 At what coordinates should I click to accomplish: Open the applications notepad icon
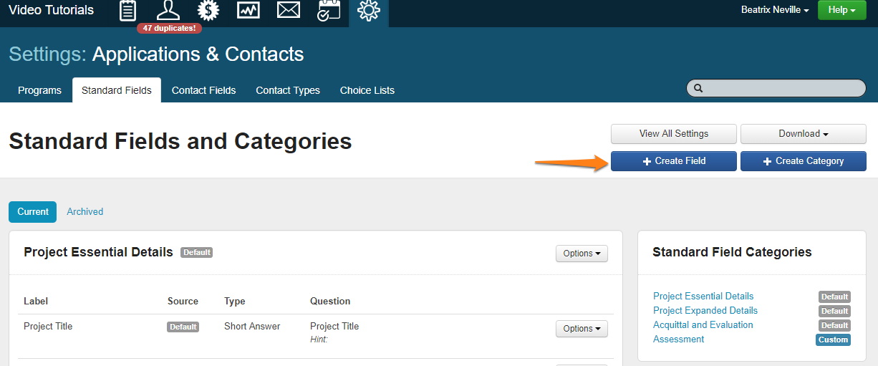tap(127, 10)
